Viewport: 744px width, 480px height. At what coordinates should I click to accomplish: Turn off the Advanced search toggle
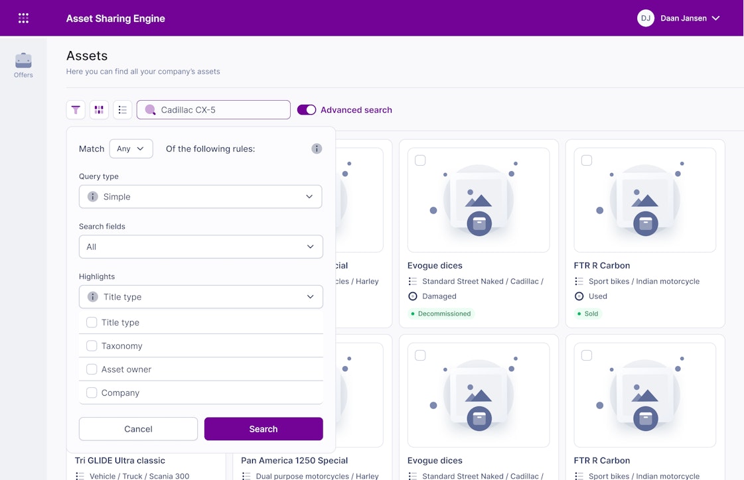click(x=307, y=110)
